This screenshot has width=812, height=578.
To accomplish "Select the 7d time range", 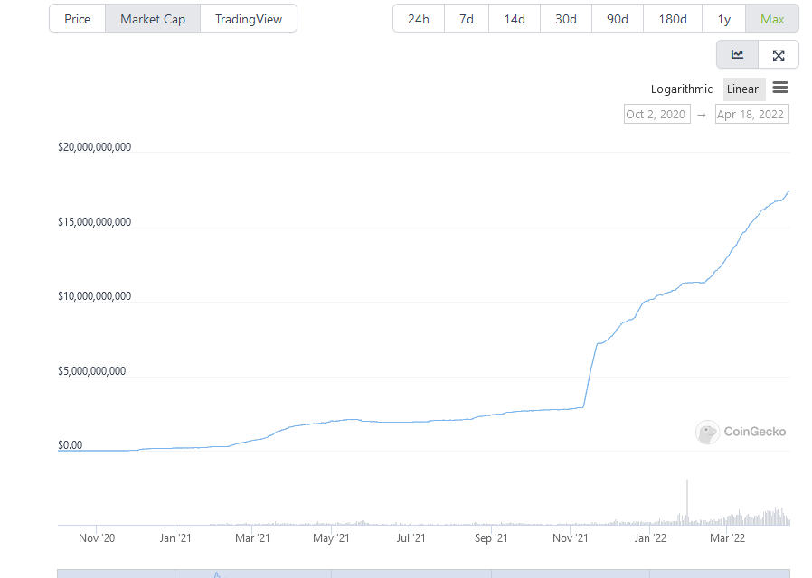I will click(x=467, y=19).
